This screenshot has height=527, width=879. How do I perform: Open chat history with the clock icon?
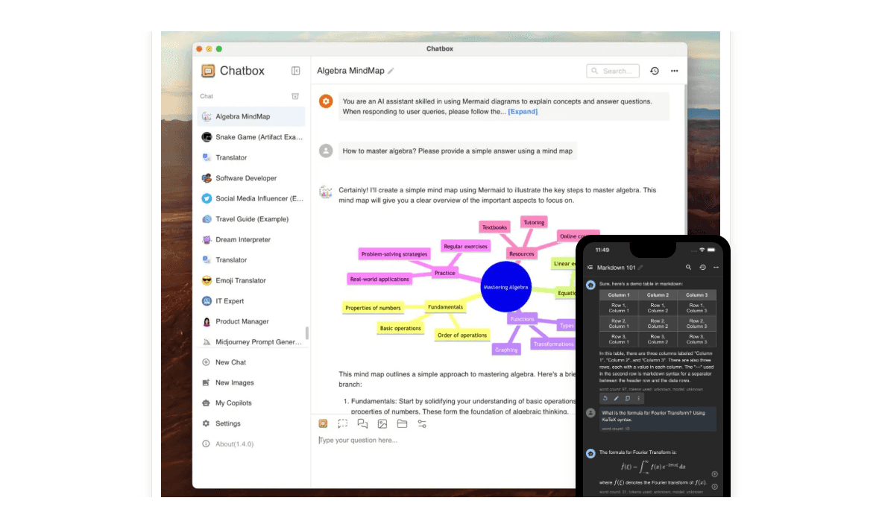coord(654,71)
